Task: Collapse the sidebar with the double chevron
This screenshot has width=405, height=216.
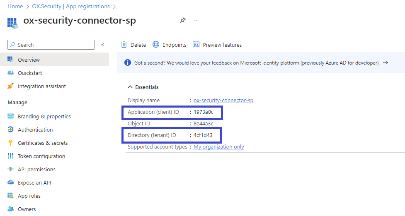Action: tap(102, 45)
